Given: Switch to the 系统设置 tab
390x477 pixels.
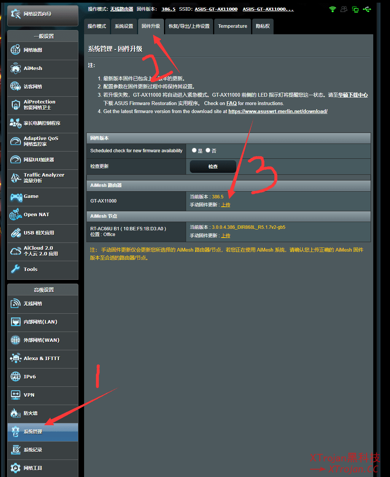Looking at the screenshot, I should coord(124,26).
